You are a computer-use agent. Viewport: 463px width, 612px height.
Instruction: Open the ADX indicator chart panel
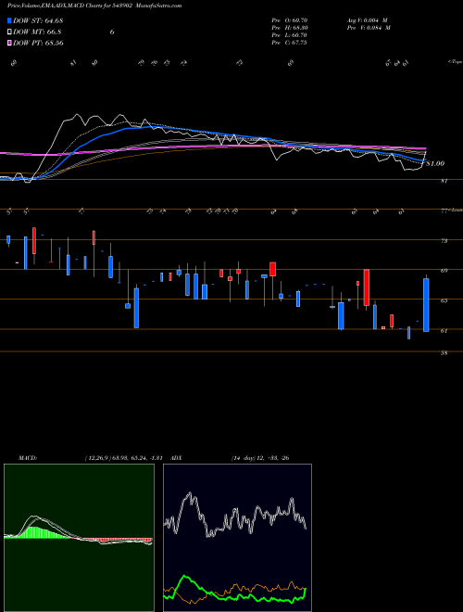click(237, 538)
